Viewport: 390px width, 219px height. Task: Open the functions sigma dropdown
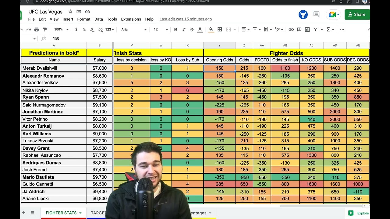pos(330,30)
